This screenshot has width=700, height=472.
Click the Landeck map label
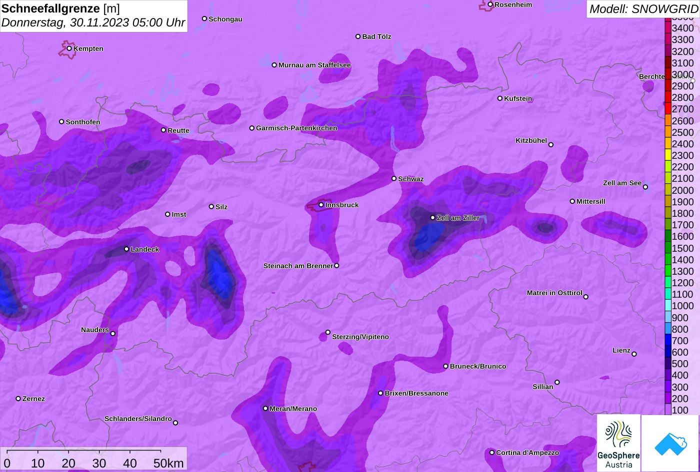[145, 249]
